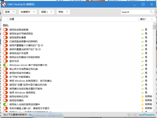Click the warning triangle beside 禁用进入当地的语言浏览器中
Screen dimensions: 157x118
coord(143,104)
